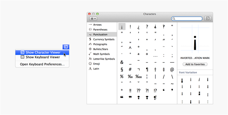Screen dimensions: 228x115
Task: Select the double dagger ‡ character
Action: [164, 69]
